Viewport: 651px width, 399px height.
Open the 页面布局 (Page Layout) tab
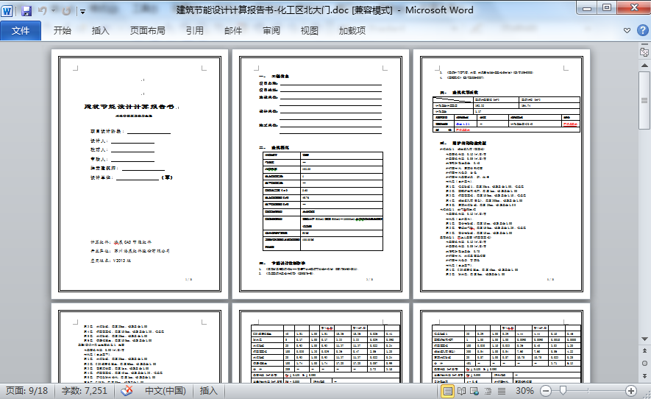(147, 31)
